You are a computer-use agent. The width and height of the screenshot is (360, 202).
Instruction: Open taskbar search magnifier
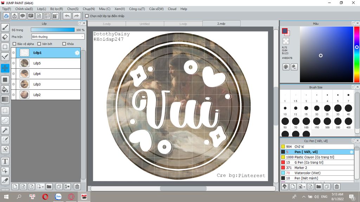tap(19, 196)
